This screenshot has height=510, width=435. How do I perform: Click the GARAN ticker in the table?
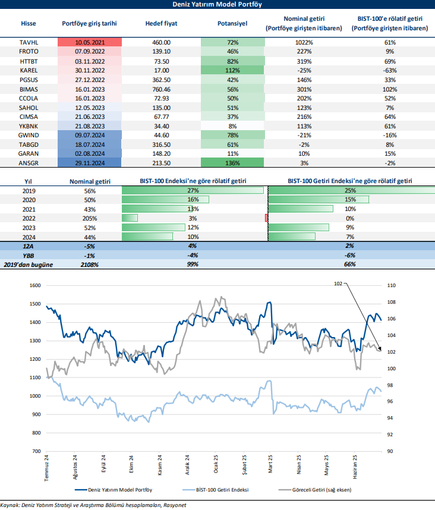click(x=28, y=153)
